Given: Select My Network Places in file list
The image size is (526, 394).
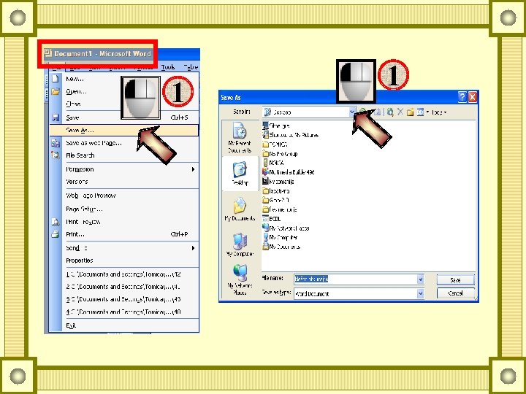Looking at the screenshot, I should click(x=286, y=228).
